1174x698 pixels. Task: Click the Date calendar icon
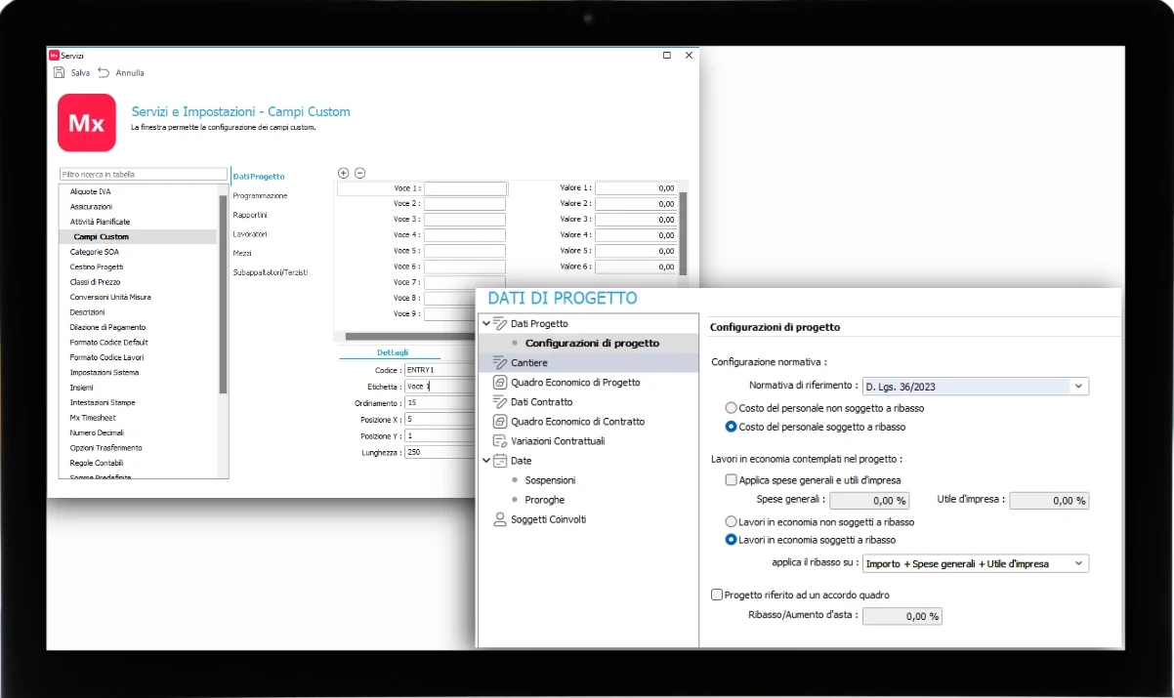[500, 461]
